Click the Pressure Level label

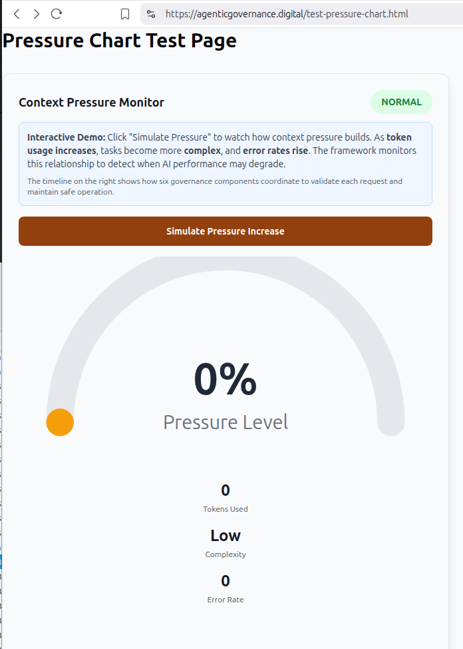coord(226,422)
